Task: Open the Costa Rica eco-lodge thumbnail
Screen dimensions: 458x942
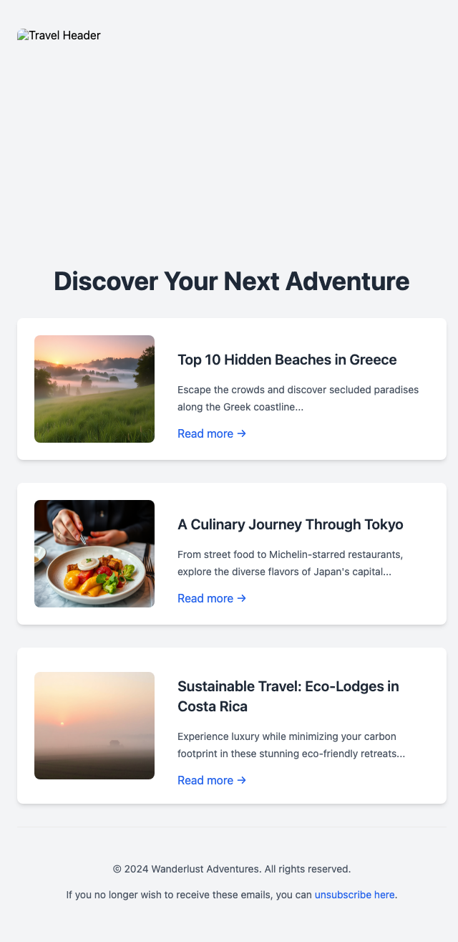Action: 94,725
